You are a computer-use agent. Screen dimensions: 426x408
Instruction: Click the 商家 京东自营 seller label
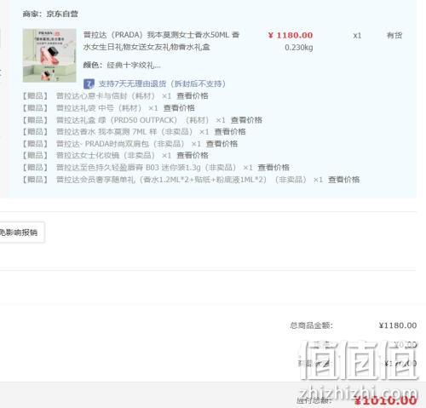click(x=50, y=14)
